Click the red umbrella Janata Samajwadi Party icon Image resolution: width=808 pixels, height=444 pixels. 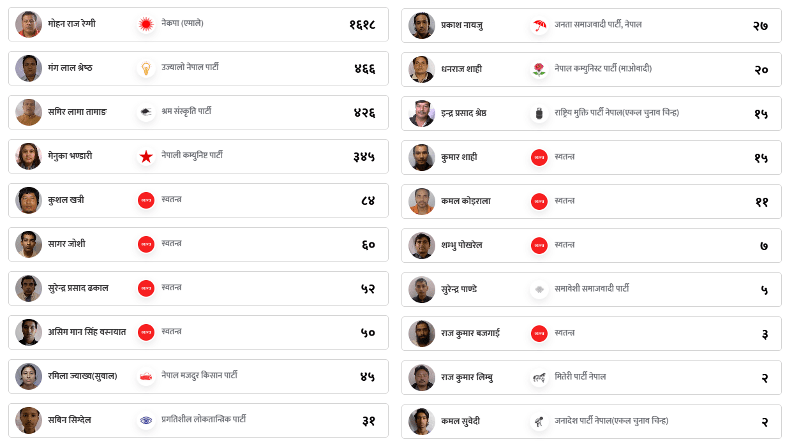tap(539, 26)
